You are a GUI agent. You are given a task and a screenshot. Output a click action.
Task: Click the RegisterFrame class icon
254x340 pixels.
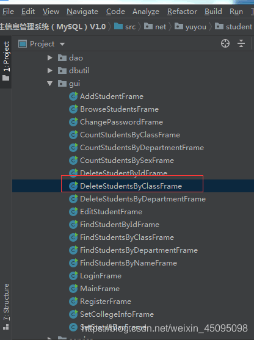[73, 301]
